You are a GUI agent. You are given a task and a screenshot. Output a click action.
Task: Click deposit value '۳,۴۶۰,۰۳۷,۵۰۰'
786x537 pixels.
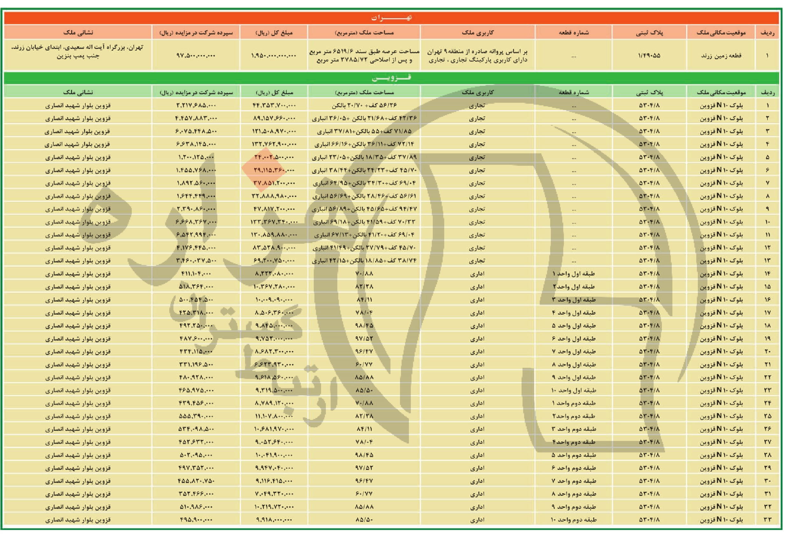coord(196,261)
